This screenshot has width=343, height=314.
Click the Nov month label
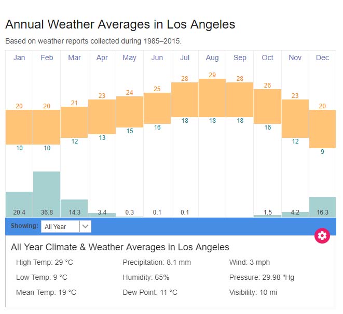[x=295, y=58]
